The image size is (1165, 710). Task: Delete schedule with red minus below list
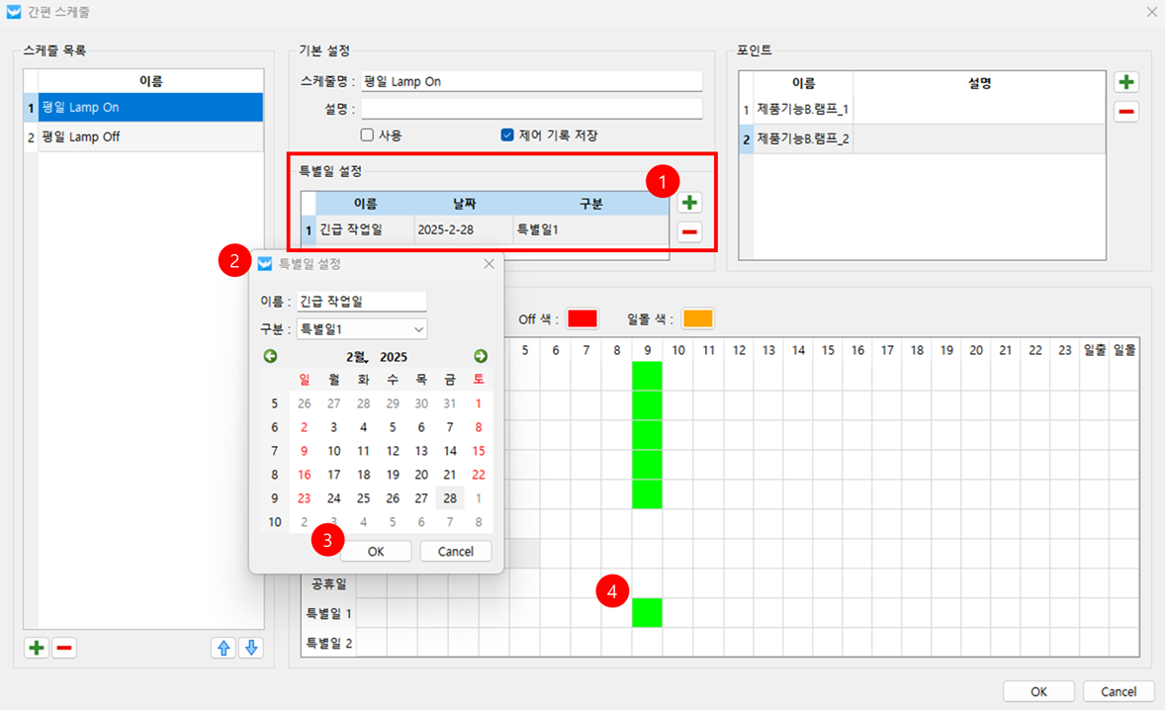point(64,648)
